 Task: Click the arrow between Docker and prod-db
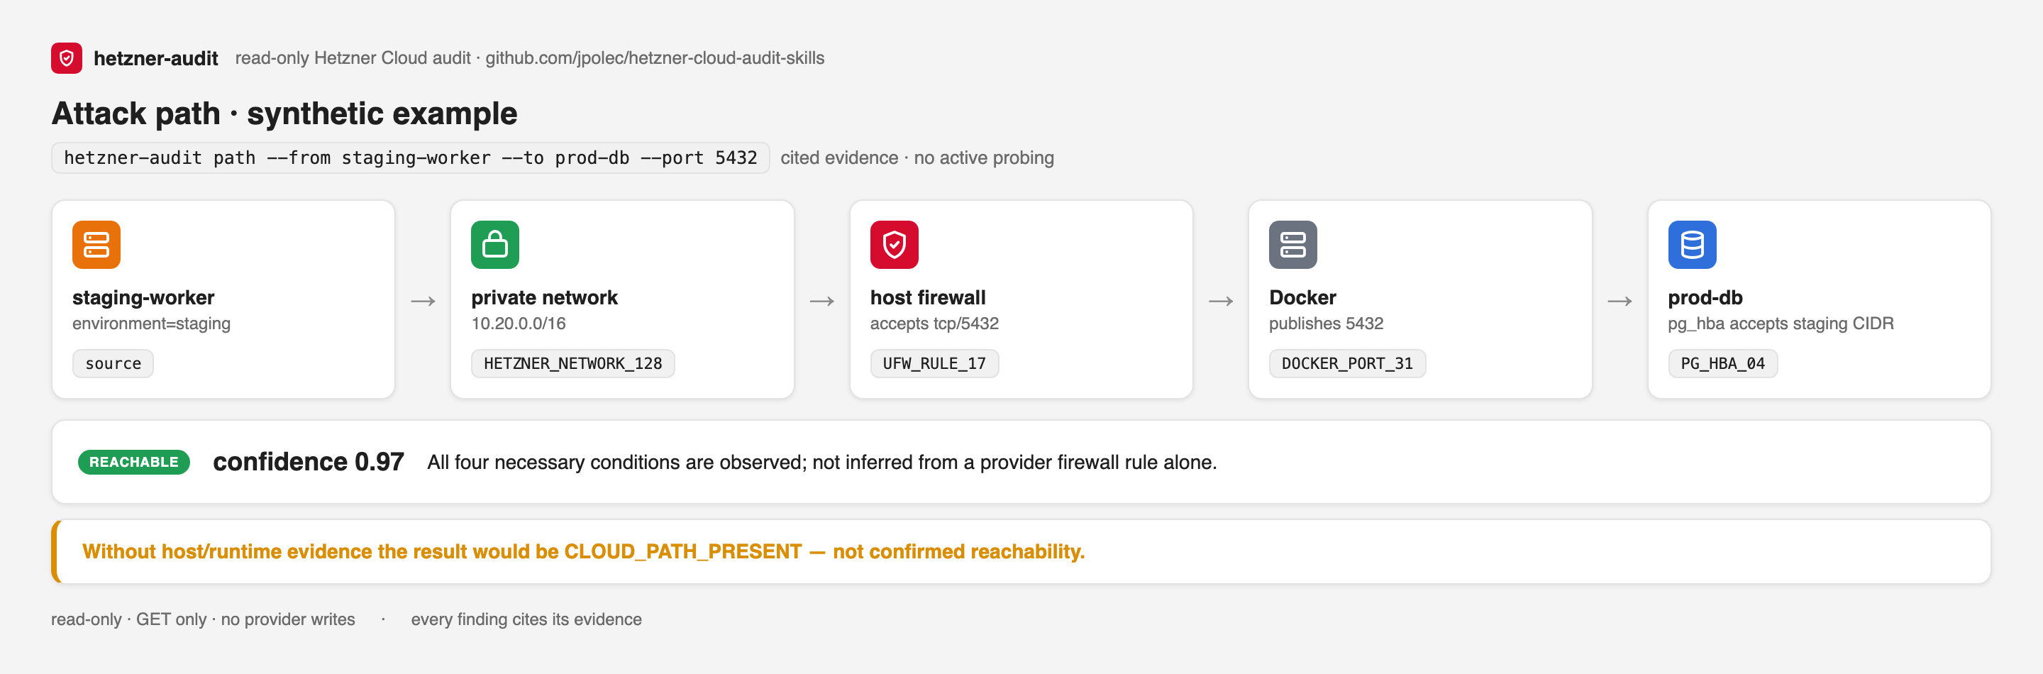click(1620, 302)
